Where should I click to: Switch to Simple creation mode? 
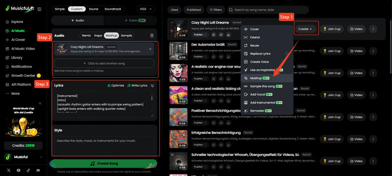59,9
